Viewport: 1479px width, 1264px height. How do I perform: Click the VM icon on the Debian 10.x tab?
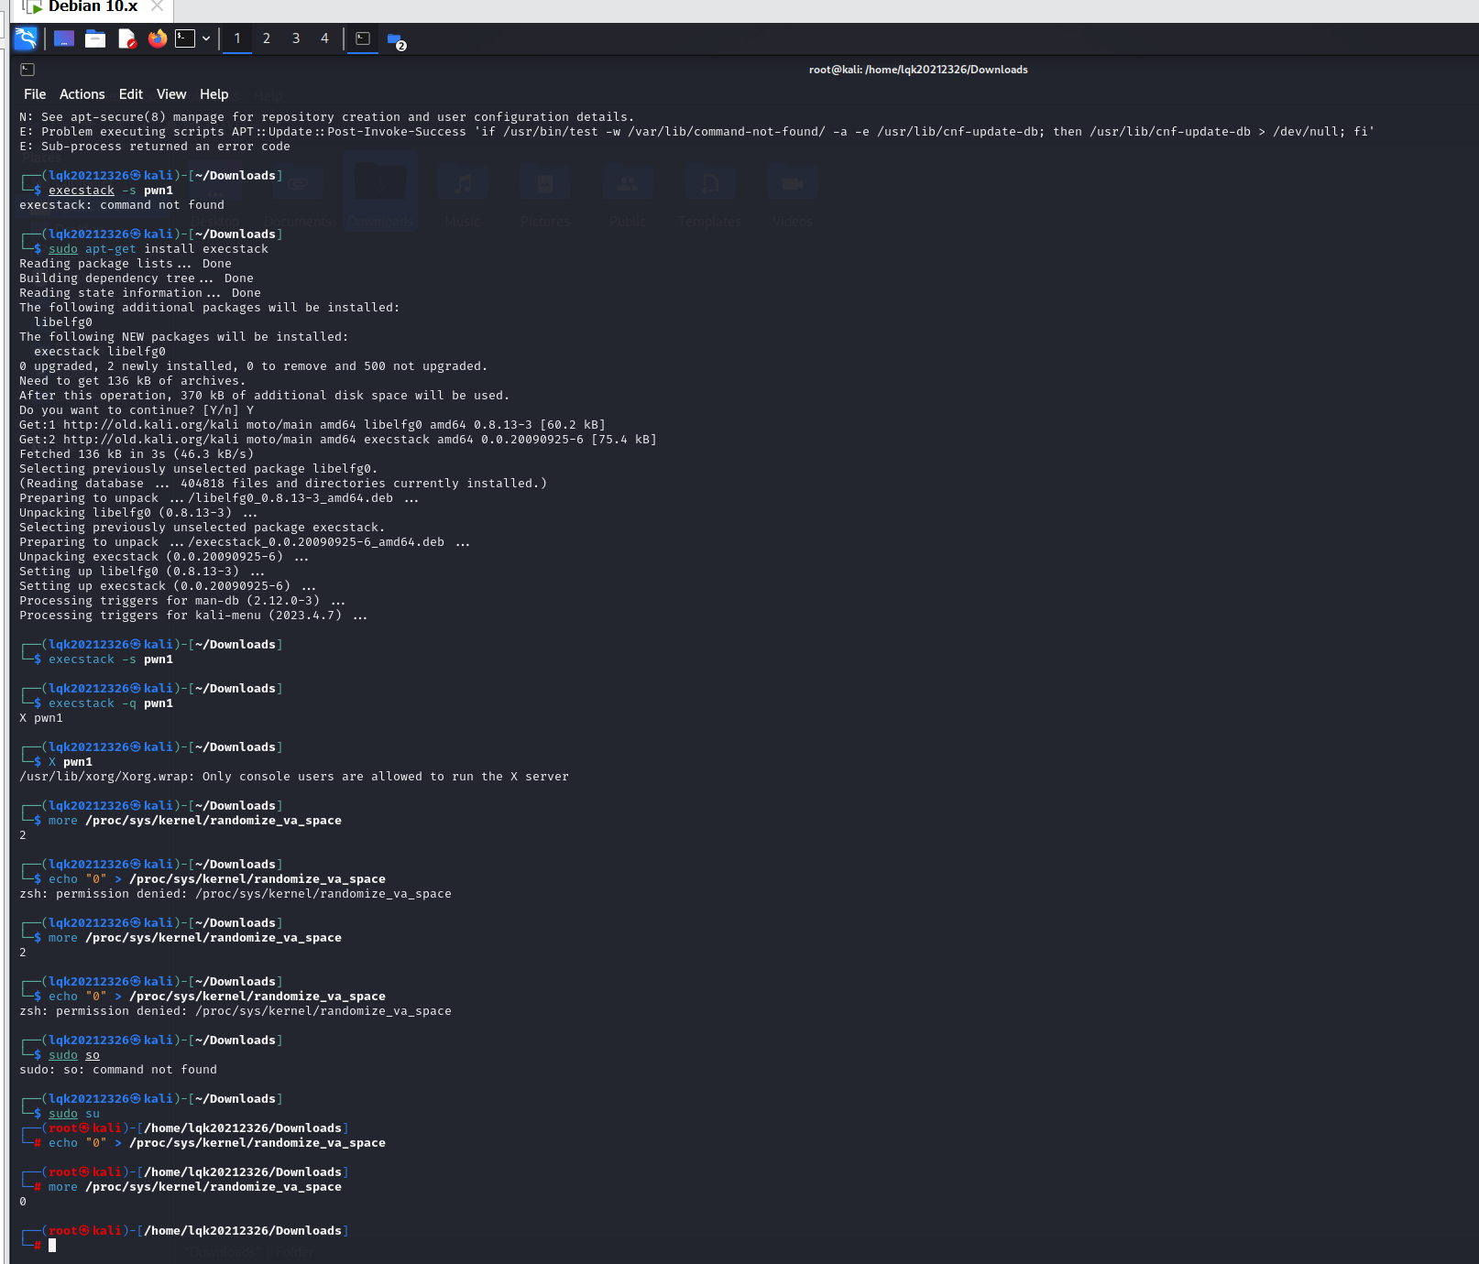32,6
